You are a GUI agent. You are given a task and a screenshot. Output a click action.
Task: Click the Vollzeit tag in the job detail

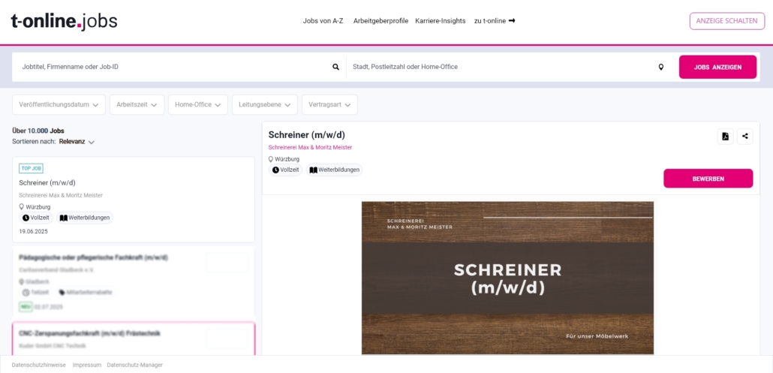pyautogui.click(x=285, y=170)
